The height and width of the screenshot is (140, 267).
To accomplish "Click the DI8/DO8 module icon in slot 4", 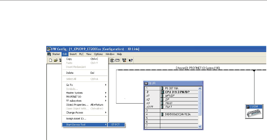I will [162, 115].
